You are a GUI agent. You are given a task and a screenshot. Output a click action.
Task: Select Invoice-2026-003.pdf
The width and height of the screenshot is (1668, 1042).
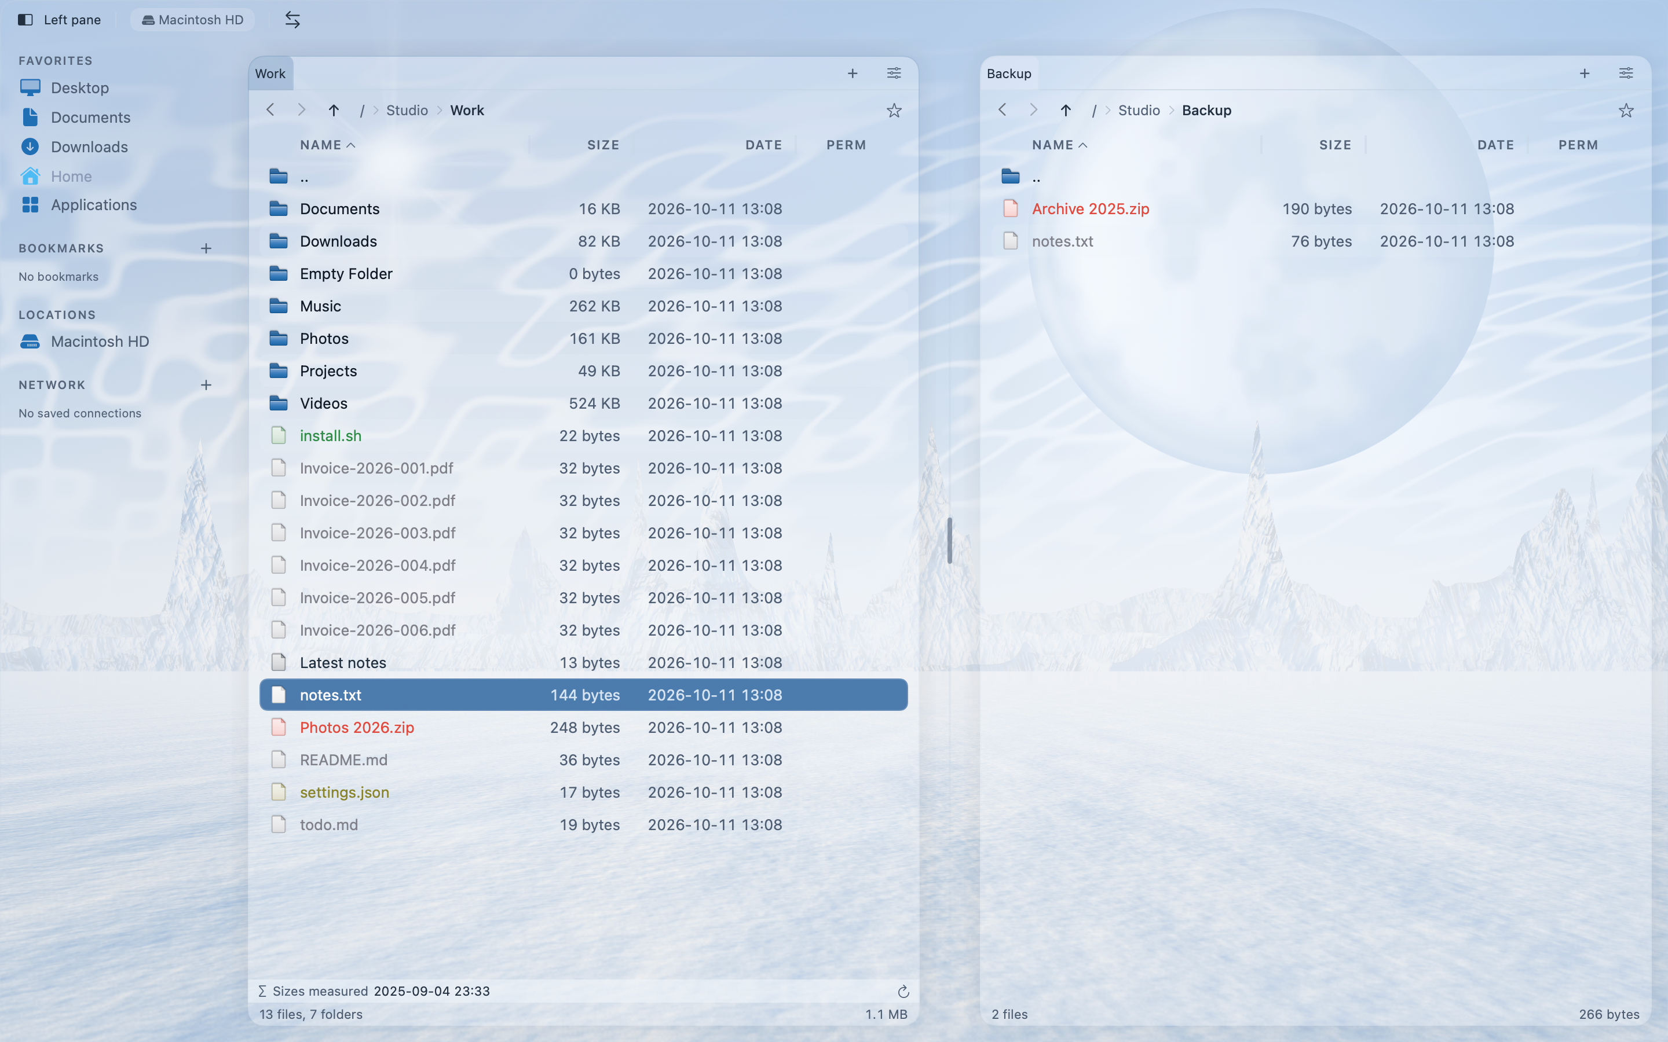[x=583, y=533]
